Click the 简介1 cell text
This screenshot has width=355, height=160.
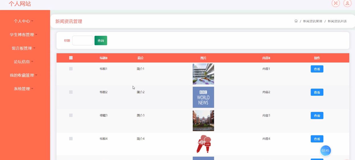tap(141, 69)
